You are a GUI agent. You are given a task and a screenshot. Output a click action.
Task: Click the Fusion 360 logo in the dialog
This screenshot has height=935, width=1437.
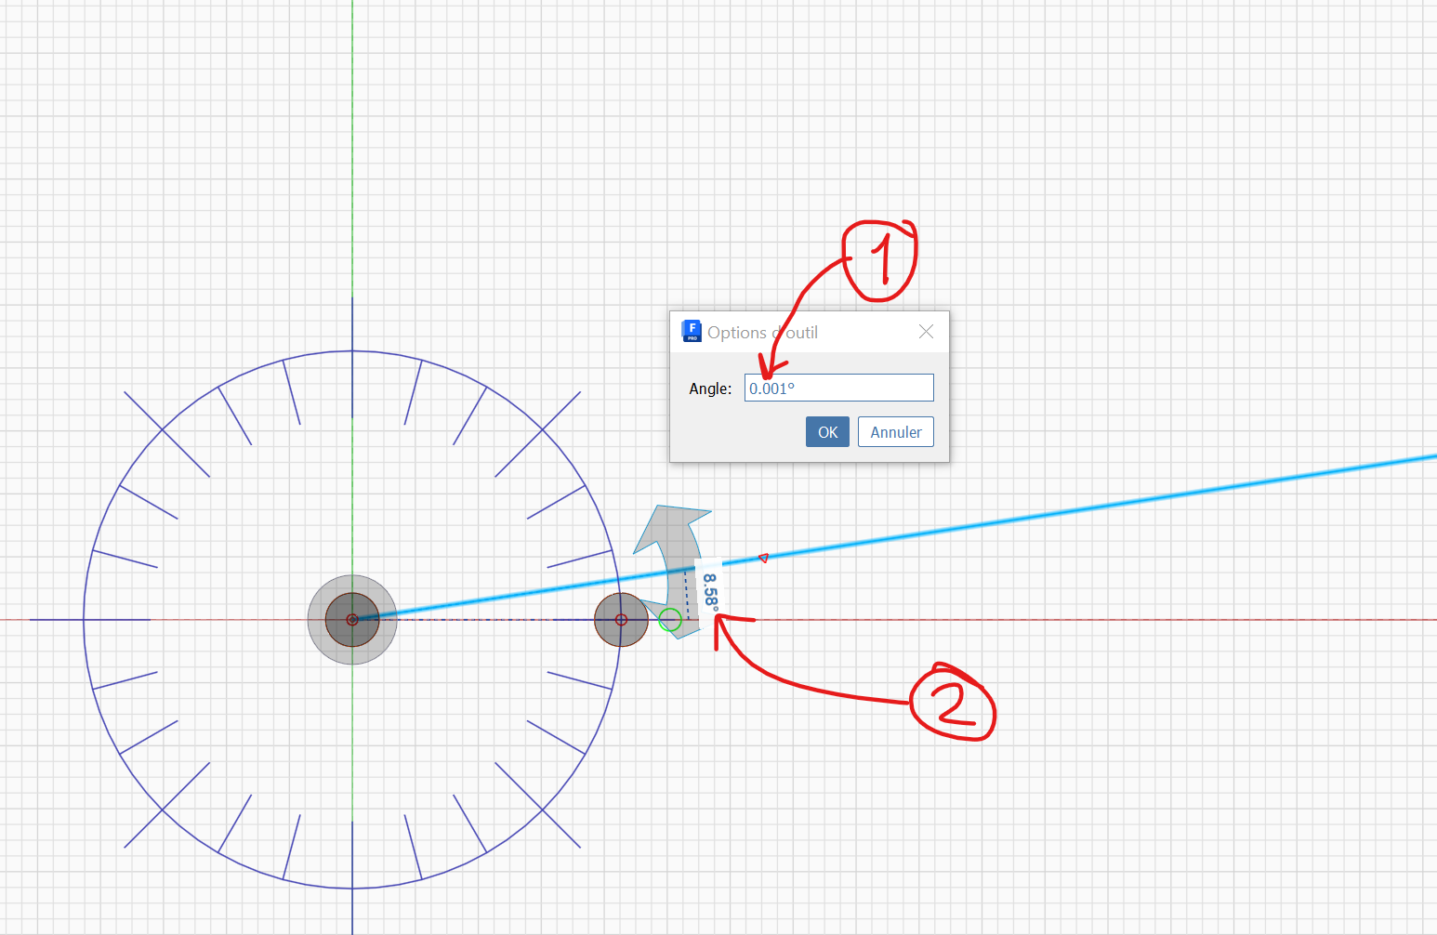(692, 331)
